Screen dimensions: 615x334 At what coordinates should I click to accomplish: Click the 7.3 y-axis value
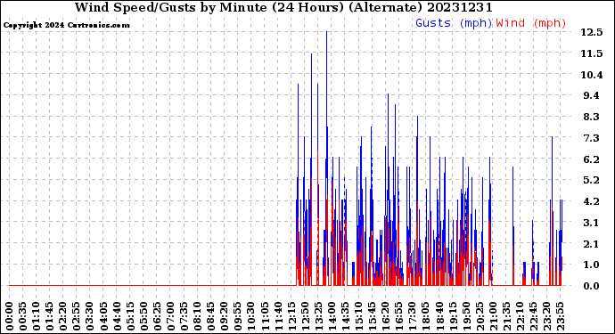592,138
